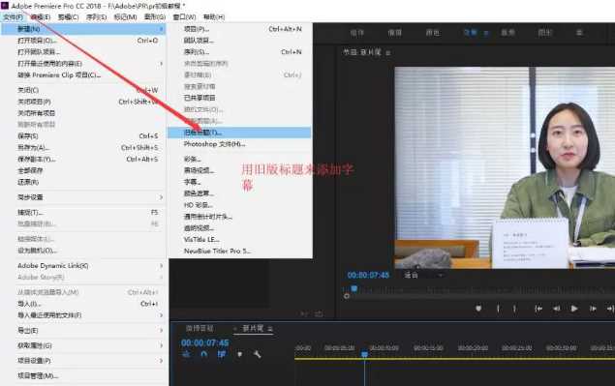
Task: Open the 图形(G) menu
Action: coord(155,17)
